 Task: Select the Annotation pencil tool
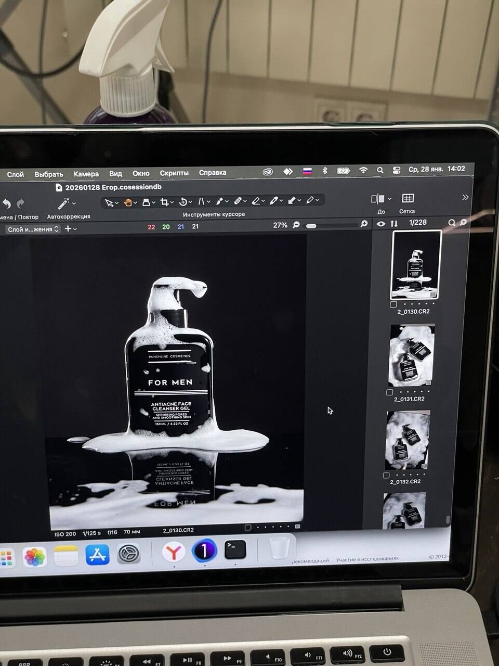coord(310,200)
